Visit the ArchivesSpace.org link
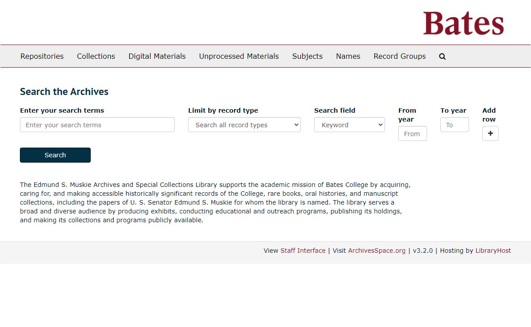 377,251
